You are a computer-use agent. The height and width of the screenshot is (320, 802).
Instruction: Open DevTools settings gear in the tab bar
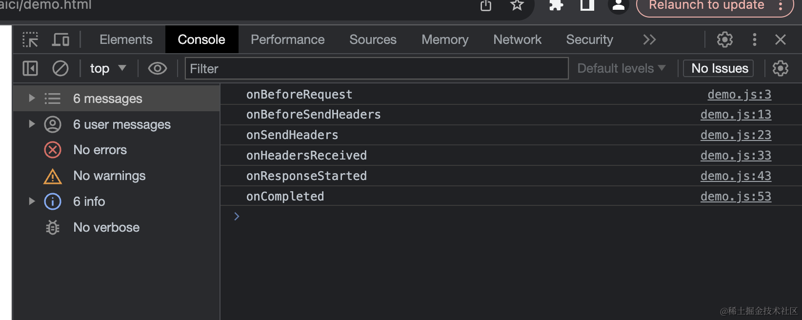(724, 40)
